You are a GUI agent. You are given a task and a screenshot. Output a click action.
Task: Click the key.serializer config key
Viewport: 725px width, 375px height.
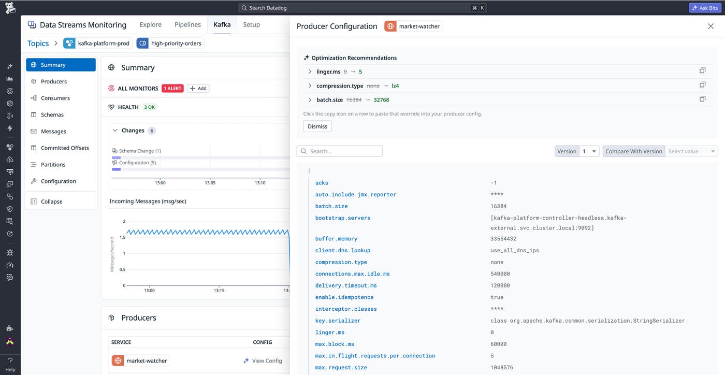click(x=338, y=321)
